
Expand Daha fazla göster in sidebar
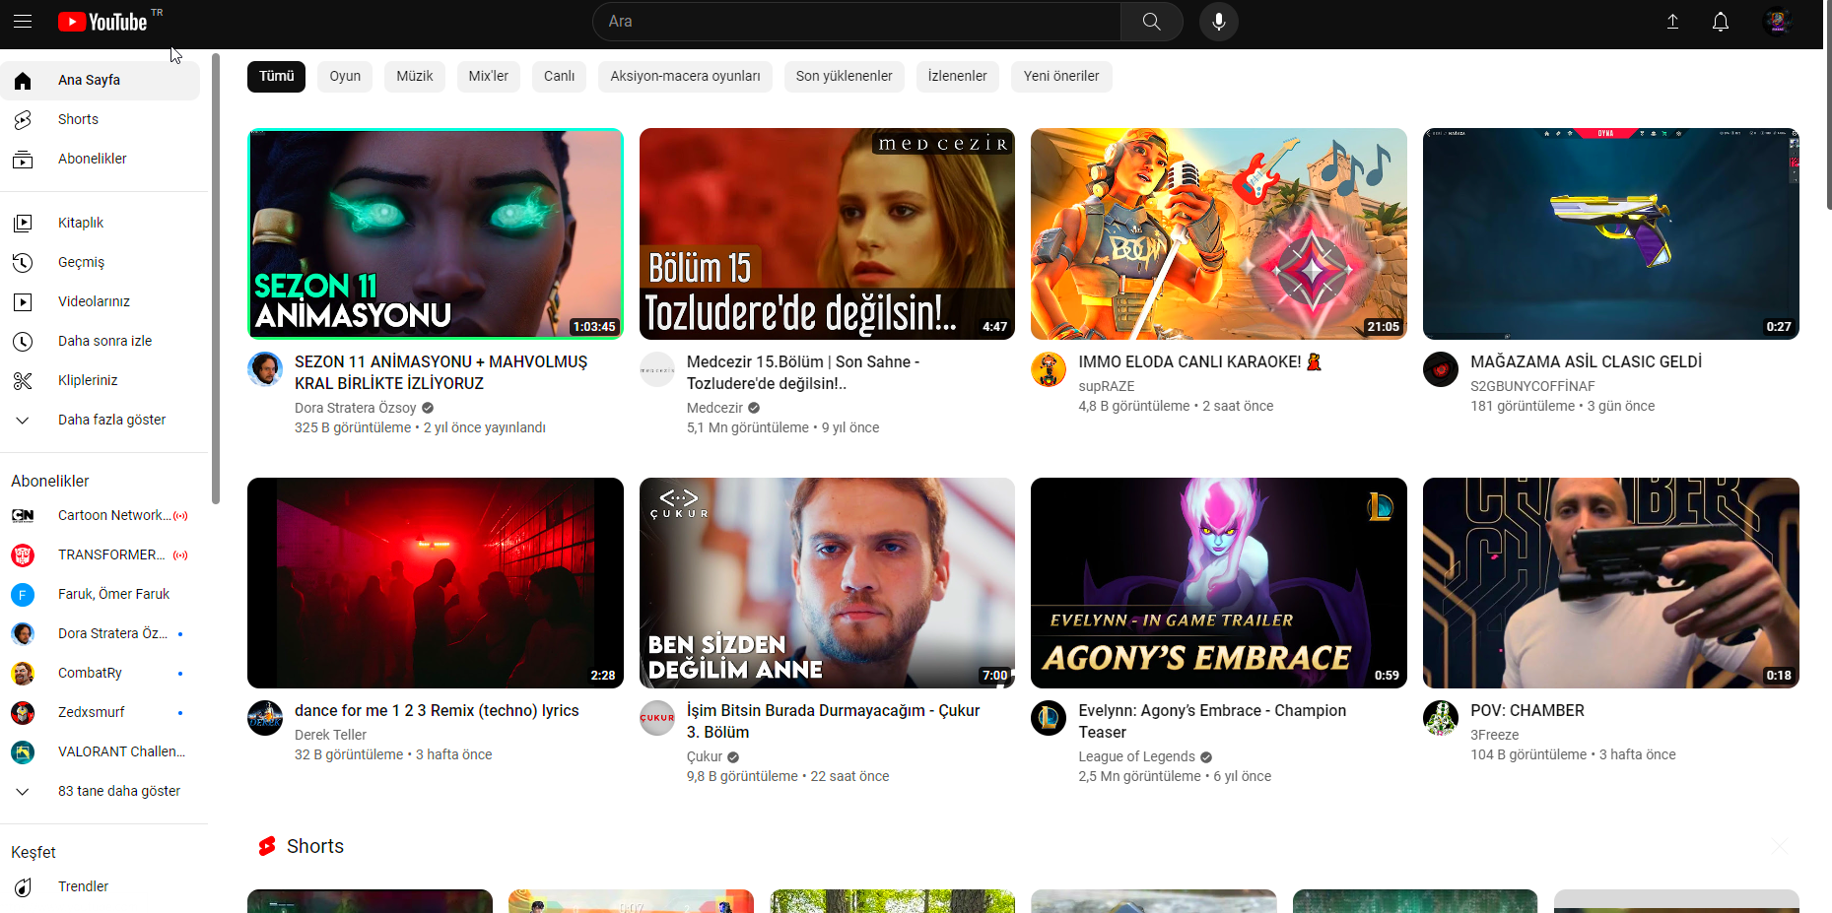(x=101, y=420)
